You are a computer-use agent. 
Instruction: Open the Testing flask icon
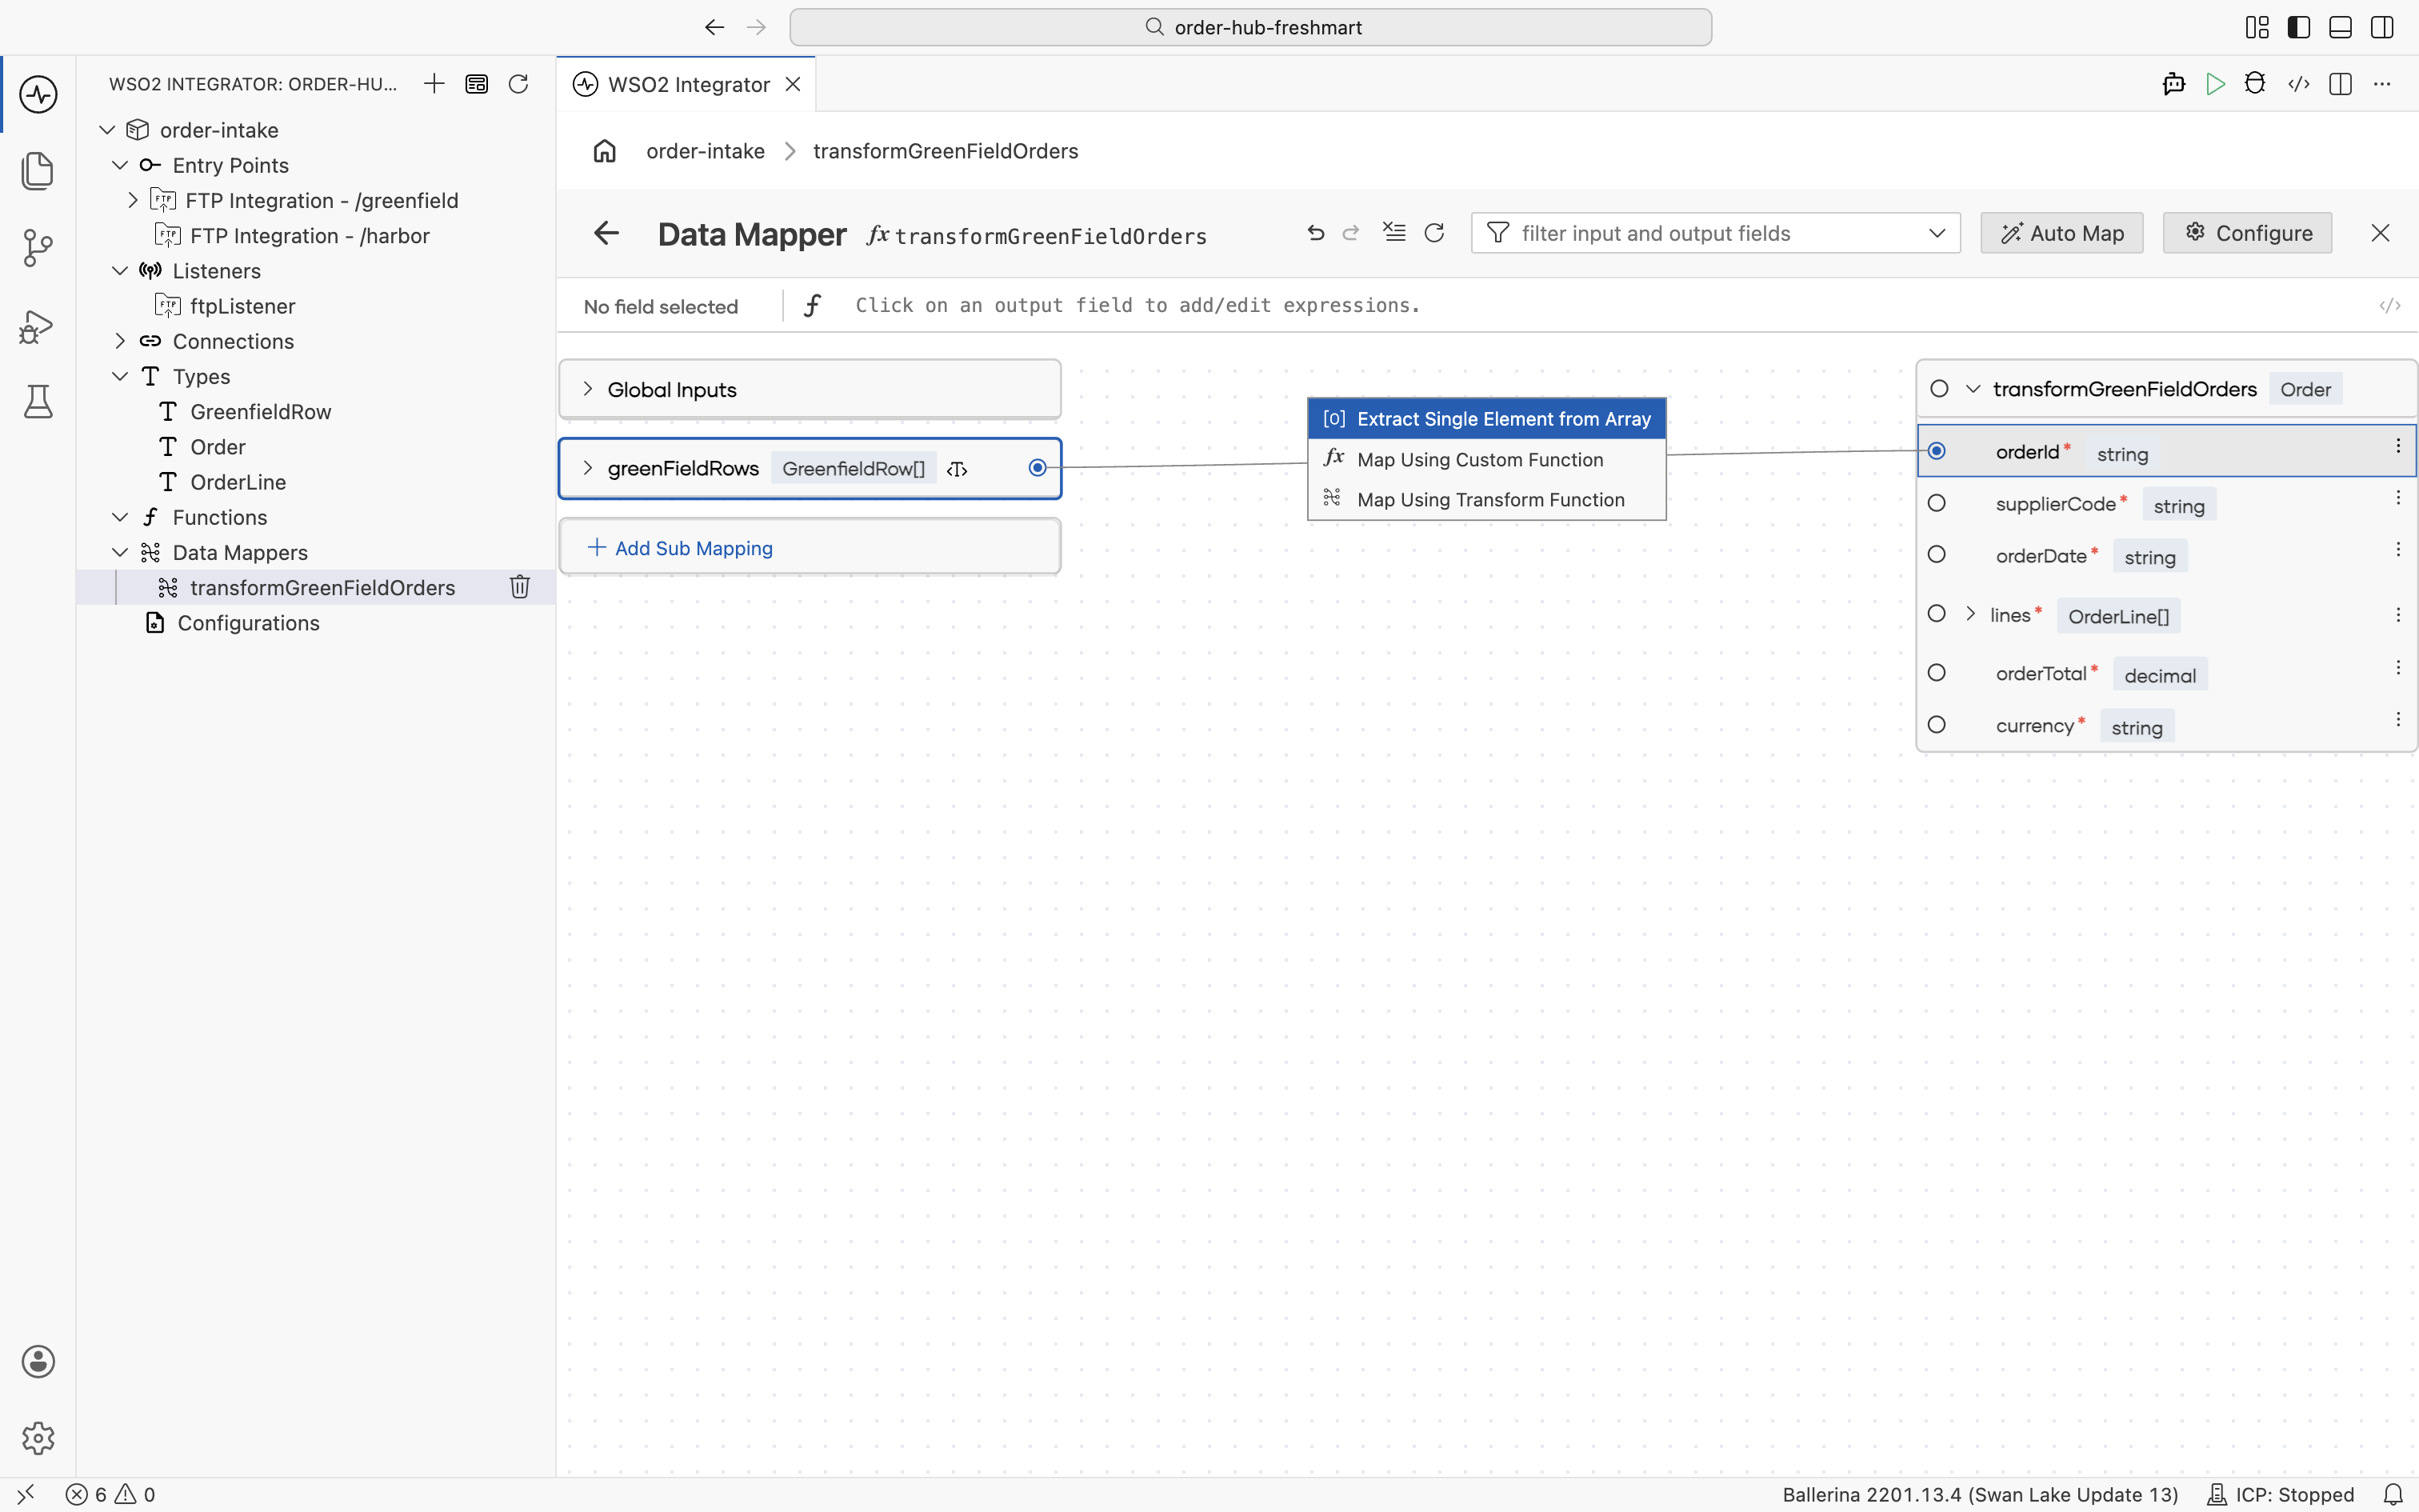coord(38,402)
